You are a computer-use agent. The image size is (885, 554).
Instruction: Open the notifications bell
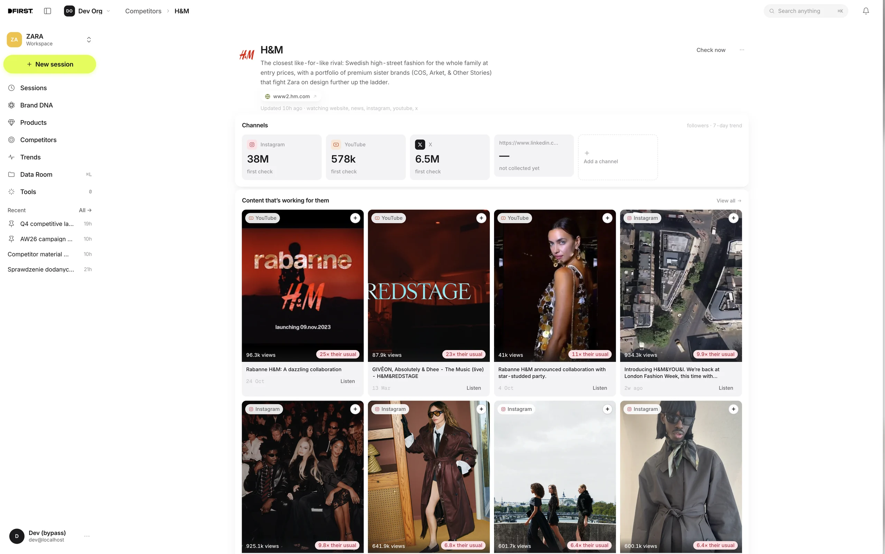pos(866,11)
